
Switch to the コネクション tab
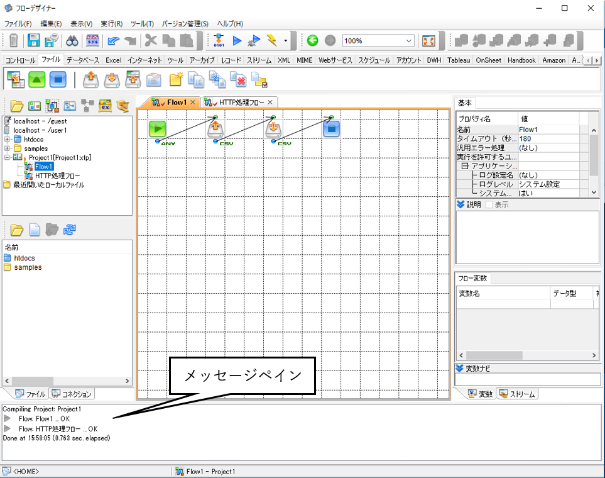72,394
